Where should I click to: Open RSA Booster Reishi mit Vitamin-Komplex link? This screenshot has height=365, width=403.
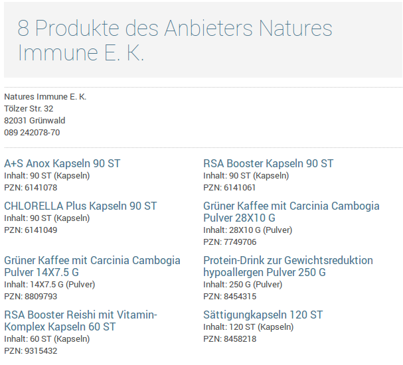(x=81, y=321)
